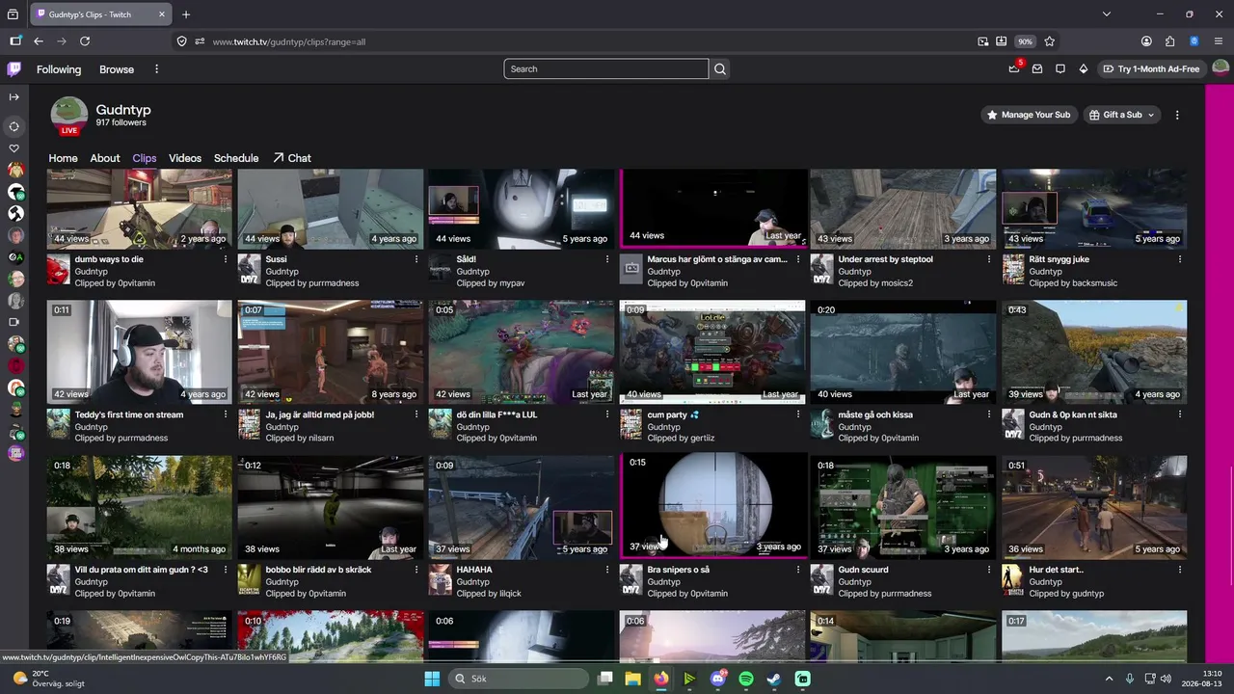Reload the page in Firefox
Screen dimensions: 1234x694
(x=85, y=41)
